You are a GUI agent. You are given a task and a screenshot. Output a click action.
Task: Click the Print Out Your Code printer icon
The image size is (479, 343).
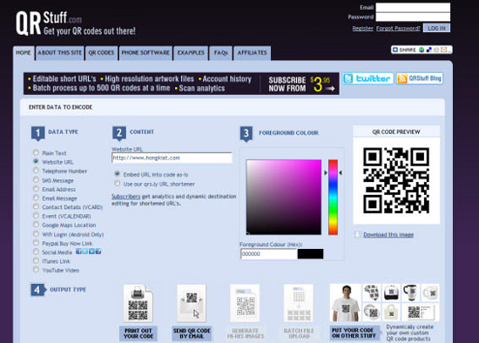138,304
